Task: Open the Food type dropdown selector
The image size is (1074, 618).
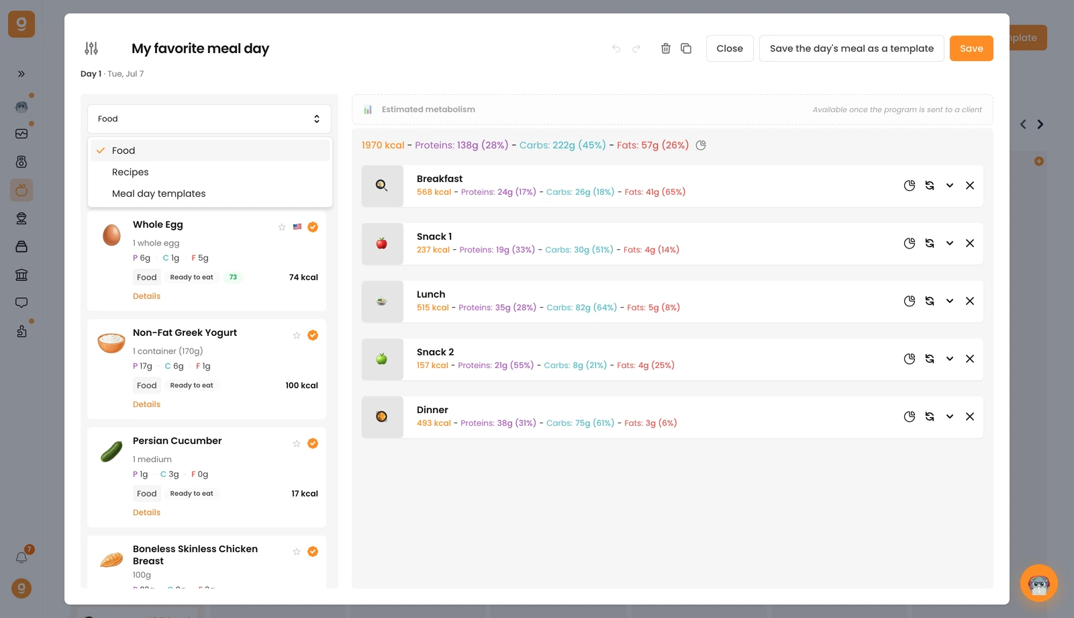Action: click(x=209, y=119)
